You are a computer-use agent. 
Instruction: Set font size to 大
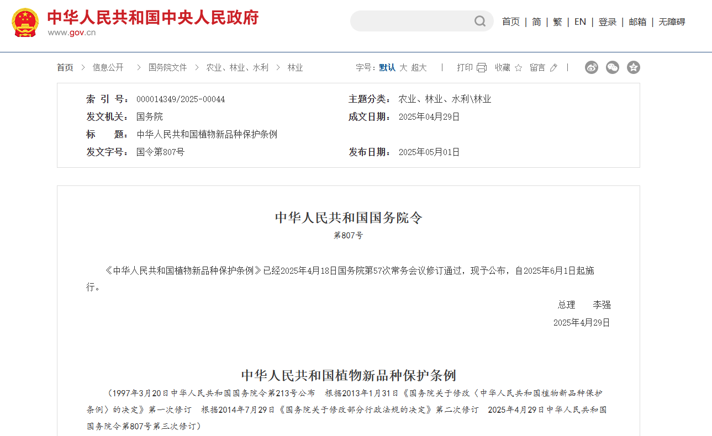click(x=403, y=67)
